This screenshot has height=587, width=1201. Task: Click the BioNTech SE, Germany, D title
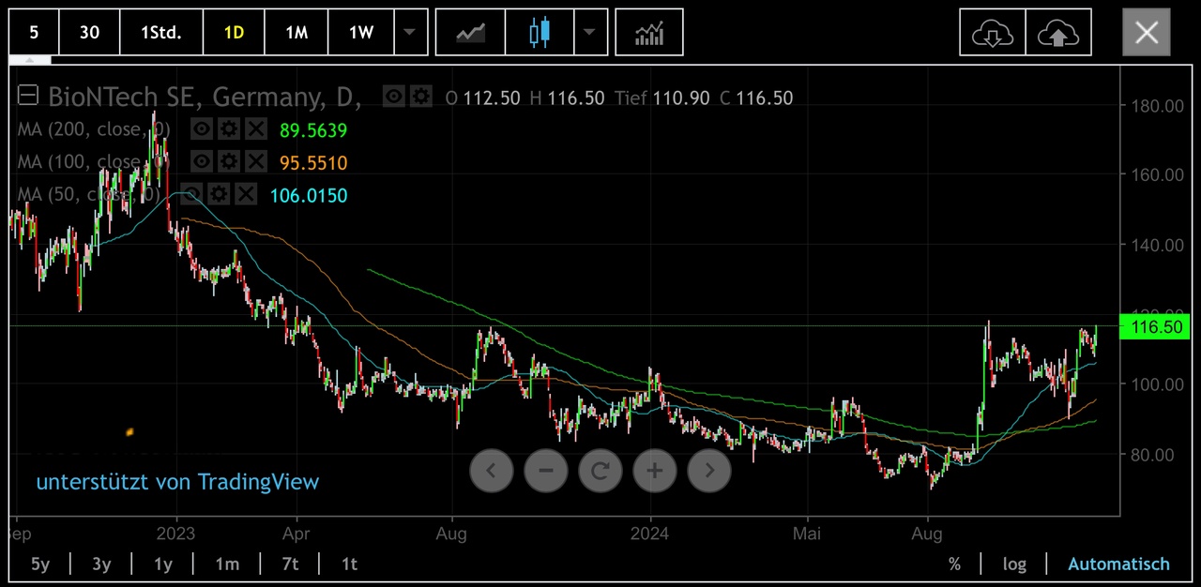tap(205, 97)
